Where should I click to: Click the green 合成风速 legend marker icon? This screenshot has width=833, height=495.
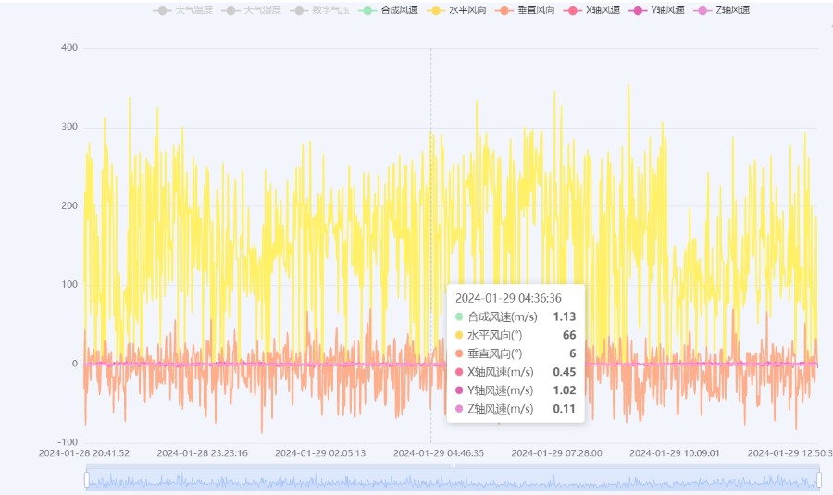[x=367, y=10]
